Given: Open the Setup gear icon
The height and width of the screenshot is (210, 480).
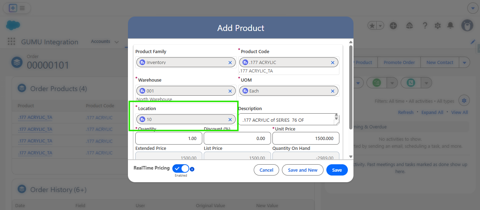Looking at the screenshot, I should [438, 25].
